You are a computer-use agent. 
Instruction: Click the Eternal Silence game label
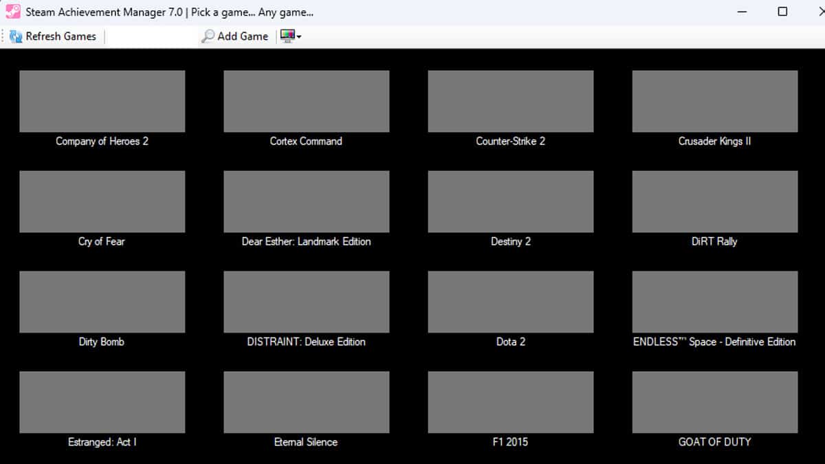[306, 442]
